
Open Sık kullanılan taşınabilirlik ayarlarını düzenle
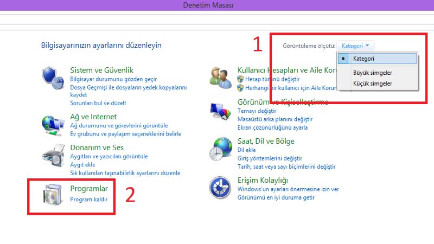point(125,173)
